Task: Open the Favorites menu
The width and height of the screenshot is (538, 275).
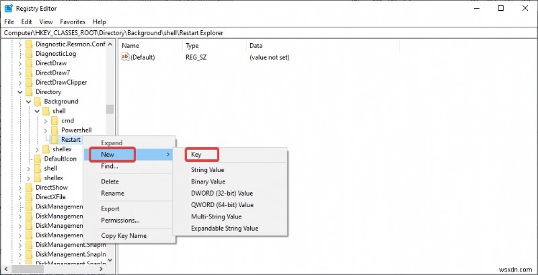Action: coord(73,22)
